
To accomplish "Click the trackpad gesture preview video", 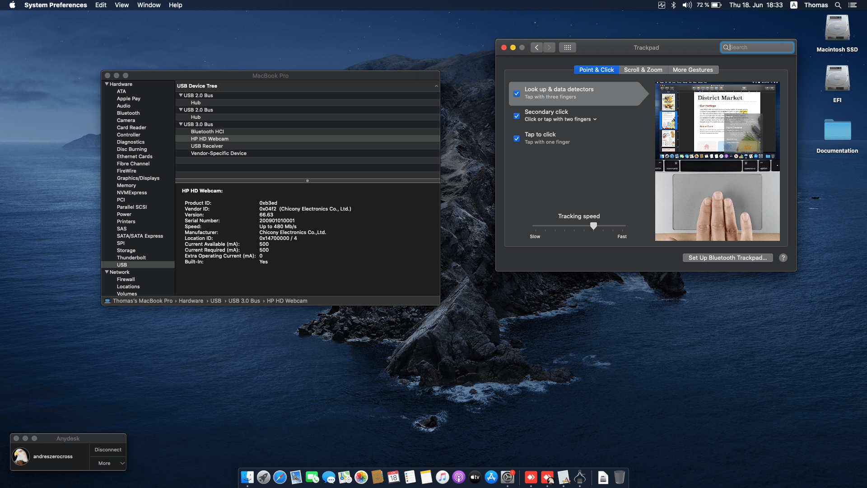I will pyautogui.click(x=718, y=161).
